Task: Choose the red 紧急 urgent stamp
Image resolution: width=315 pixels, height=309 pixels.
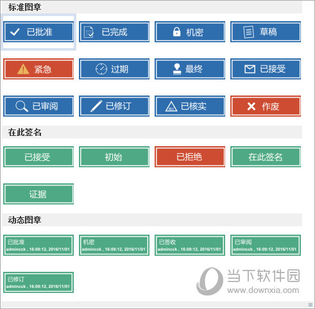Action: coord(38,69)
